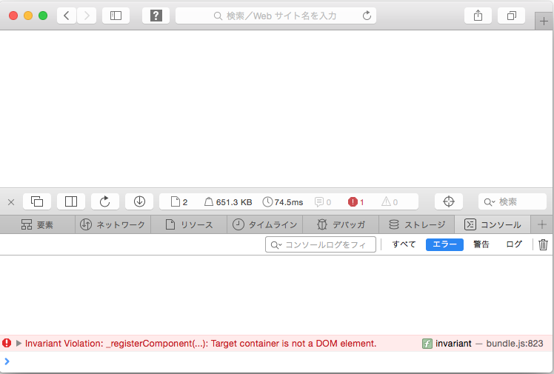Image resolution: width=554 pixels, height=374 pixels.
Task: Add a new Safari tab
Action: (544, 21)
